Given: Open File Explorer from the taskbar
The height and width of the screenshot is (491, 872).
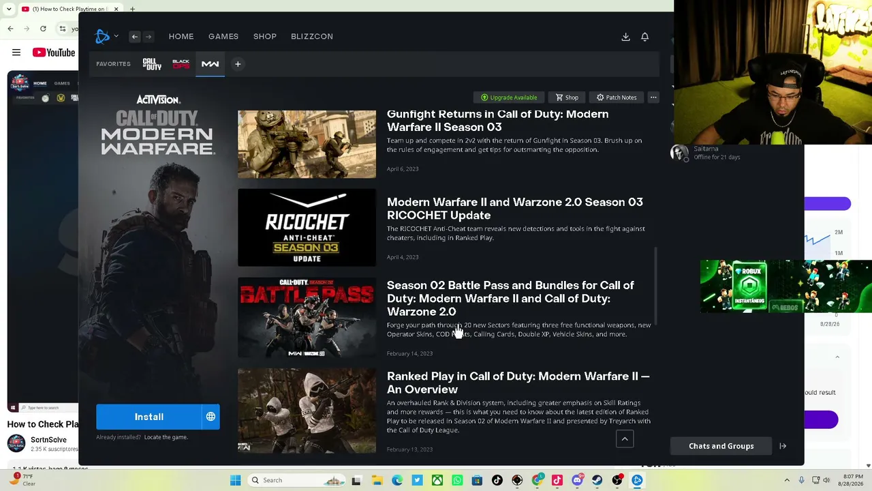Looking at the screenshot, I should 377,480.
